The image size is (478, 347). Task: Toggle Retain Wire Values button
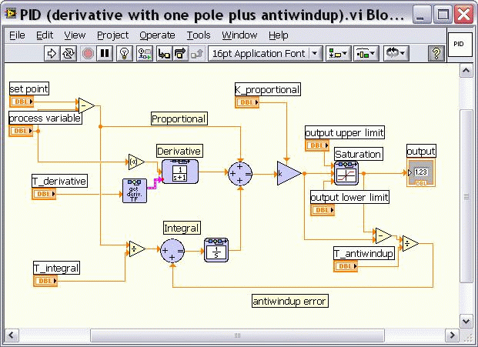pyautogui.click(x=144, y=53)
